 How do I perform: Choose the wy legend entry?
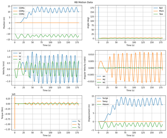pyautogui.click(x=101, y=79)
